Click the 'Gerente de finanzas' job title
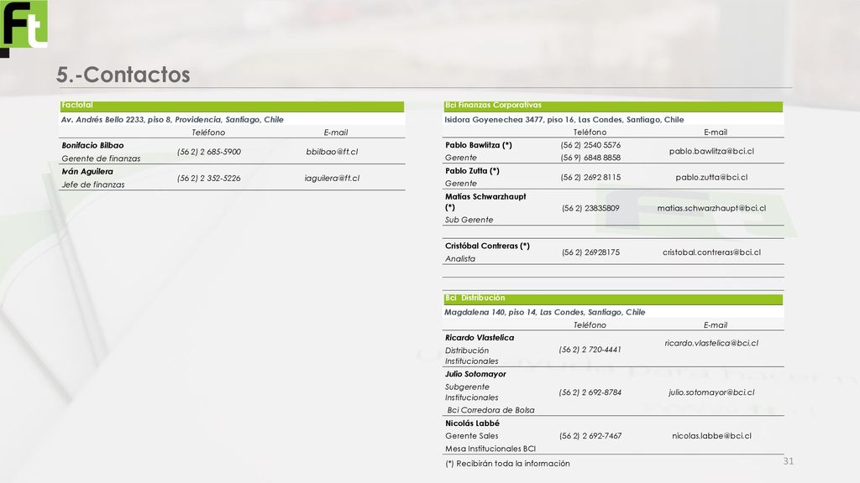 101,158
